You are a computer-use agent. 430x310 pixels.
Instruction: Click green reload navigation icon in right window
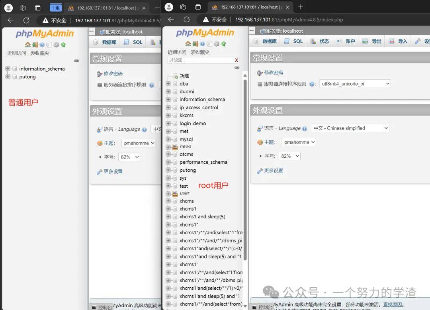coord(224,43)
